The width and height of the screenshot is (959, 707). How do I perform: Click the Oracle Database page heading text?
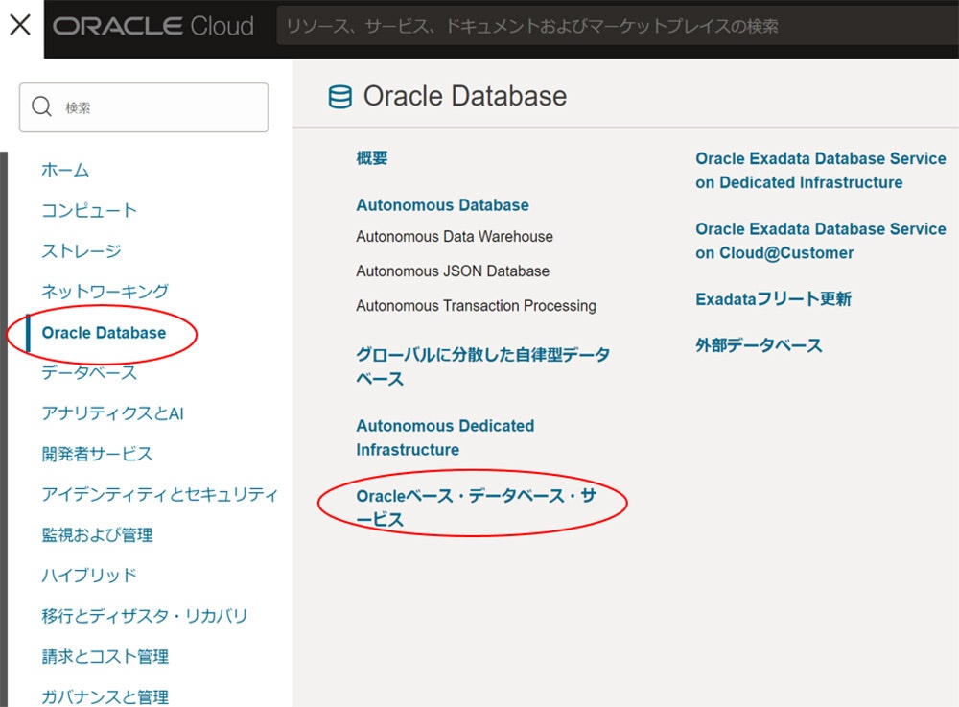(x=465, y=96)
